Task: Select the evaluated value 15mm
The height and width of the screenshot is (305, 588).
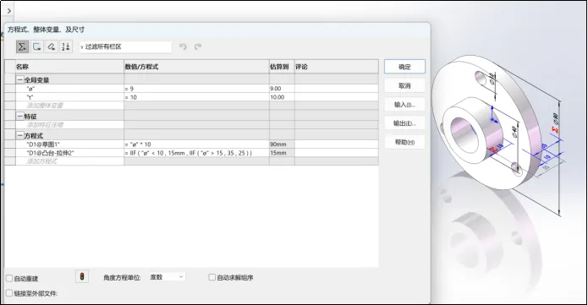Action: tap(282, 153)
